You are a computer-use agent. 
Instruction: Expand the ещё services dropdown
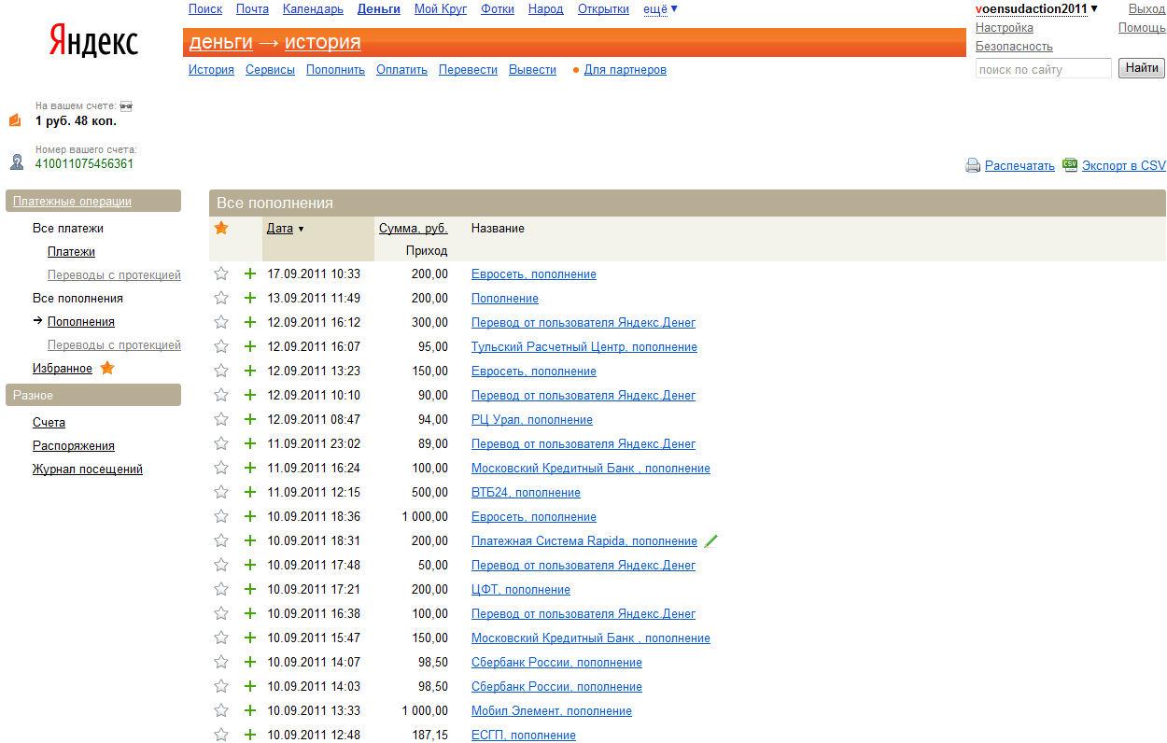click(x=660, y=9)
